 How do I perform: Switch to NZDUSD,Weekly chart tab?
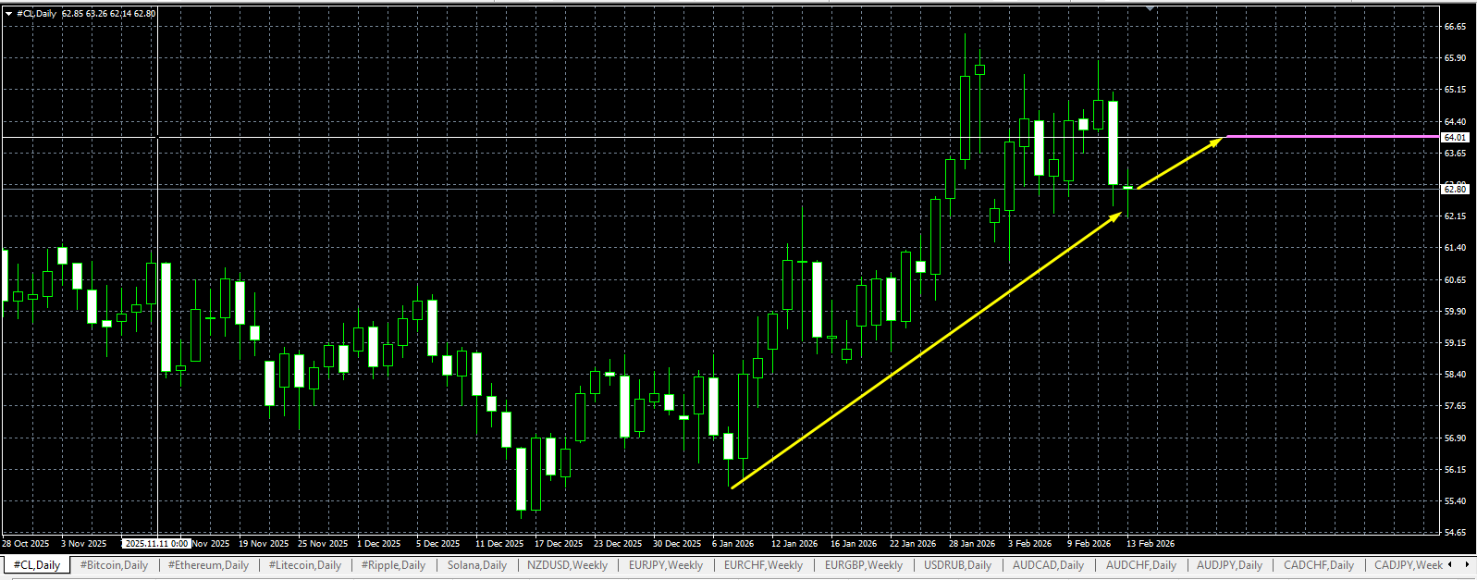pos(568,565)
